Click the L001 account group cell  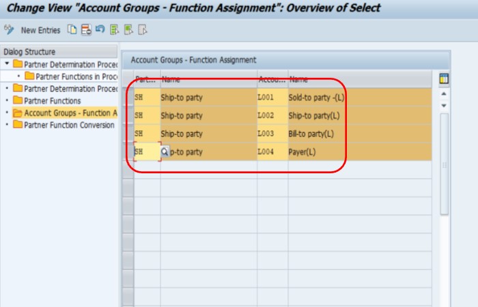[x=272, y=98]
